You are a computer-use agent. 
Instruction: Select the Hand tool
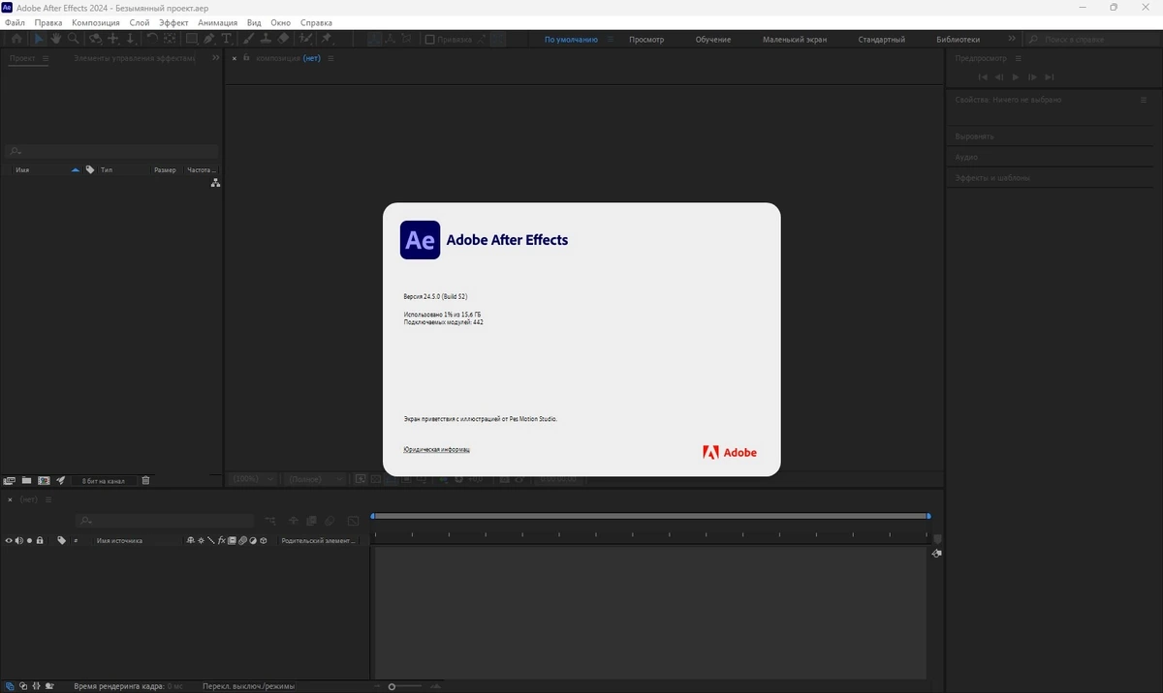56,39
